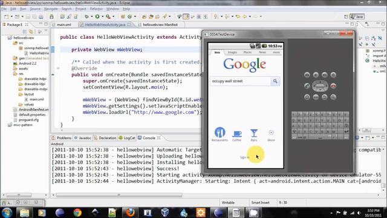Open the New Java Class dropdown arrow
The width and height of the screenshot is (387, 218).
pos(135,16)
